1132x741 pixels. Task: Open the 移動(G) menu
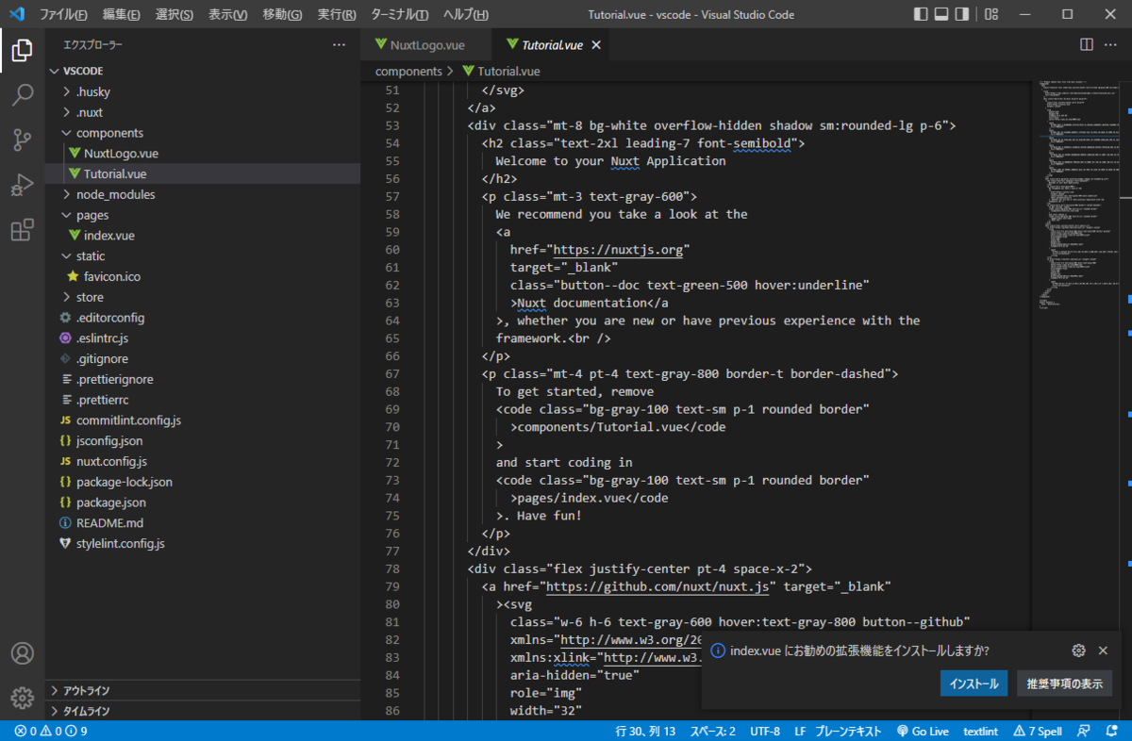point(283,14)
